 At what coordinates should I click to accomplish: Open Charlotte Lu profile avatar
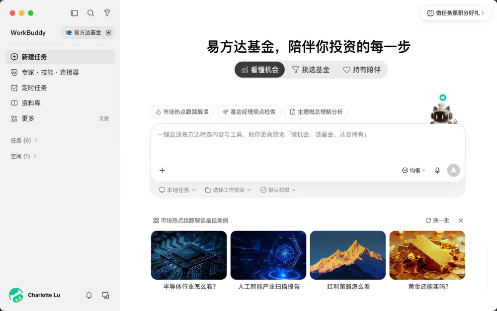click(16, 295)
